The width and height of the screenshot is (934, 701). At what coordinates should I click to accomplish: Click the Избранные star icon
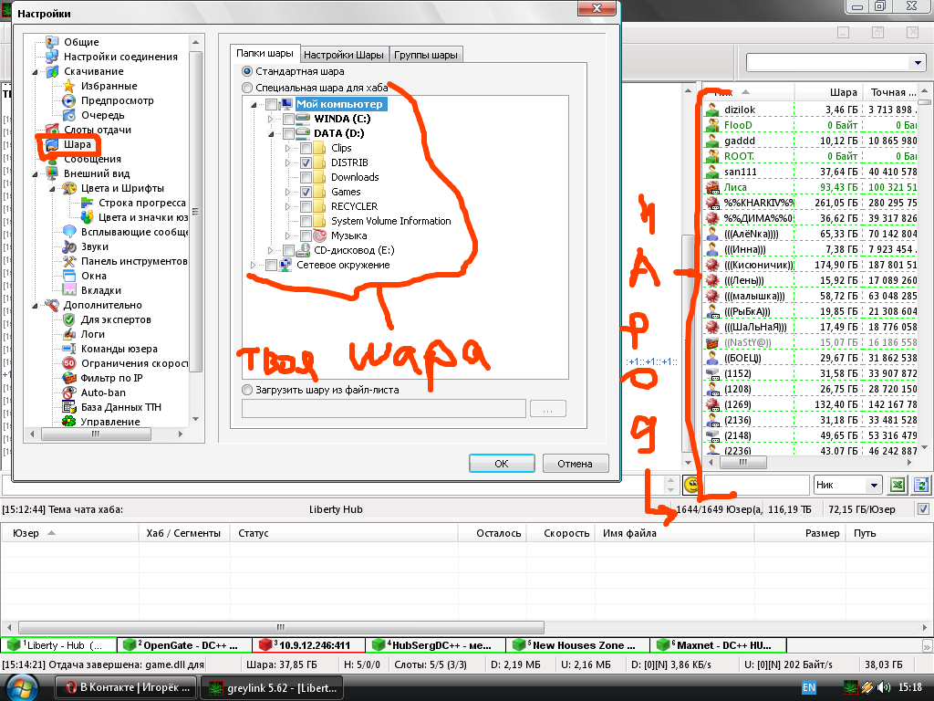69,86
